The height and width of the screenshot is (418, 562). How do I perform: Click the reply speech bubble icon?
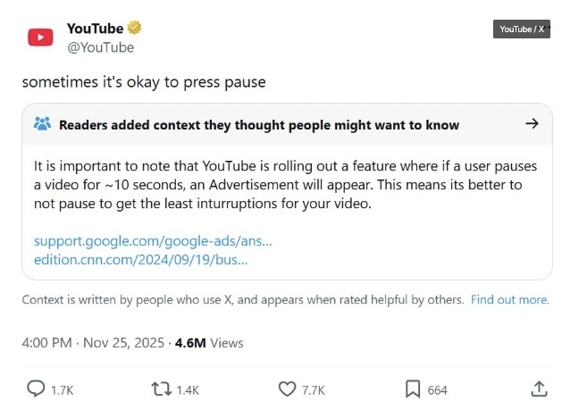pos(36,389)
